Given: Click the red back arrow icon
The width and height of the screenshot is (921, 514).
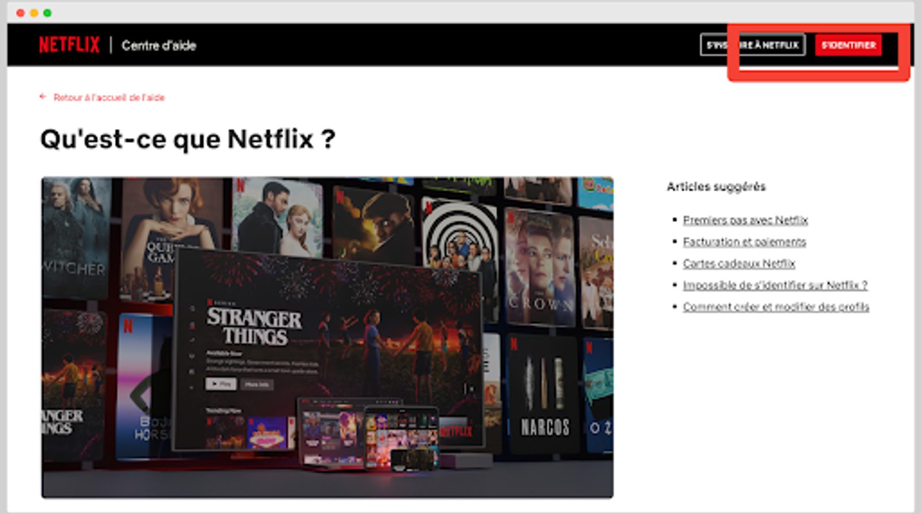Looking at the screenshot, I should pyautogui.click(x=43, y=97).
